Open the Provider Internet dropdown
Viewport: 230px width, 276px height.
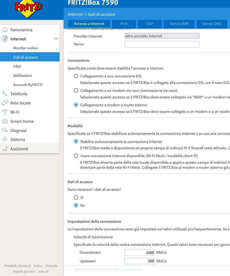tap(162, 36)
